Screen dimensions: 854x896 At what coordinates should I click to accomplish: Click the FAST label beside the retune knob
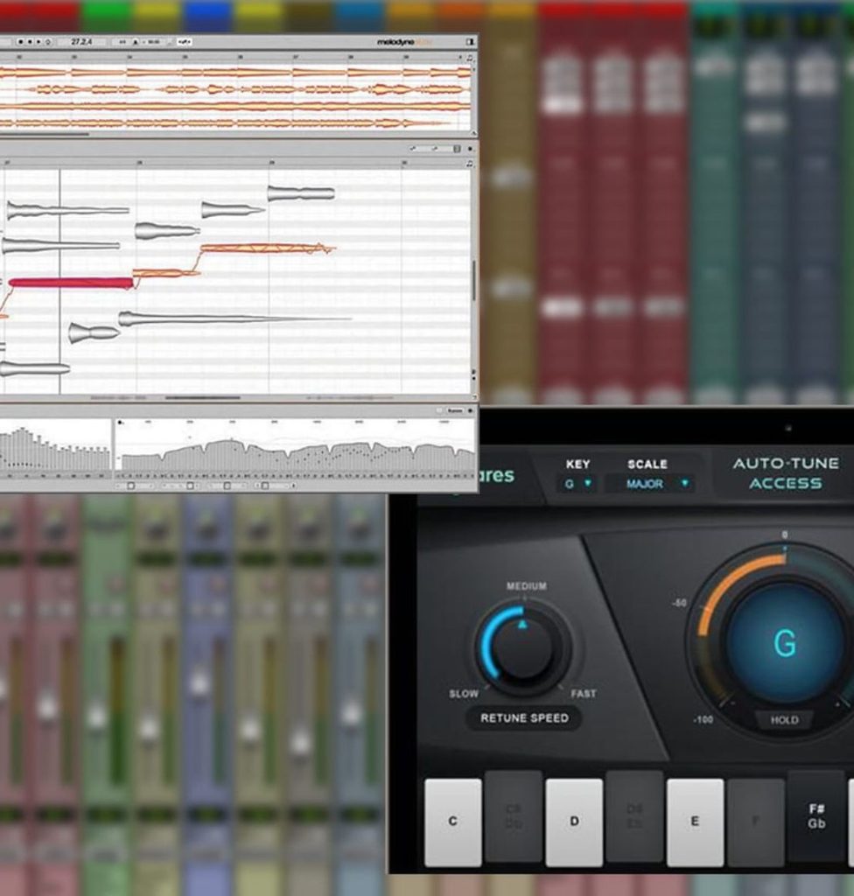[584, 694]
